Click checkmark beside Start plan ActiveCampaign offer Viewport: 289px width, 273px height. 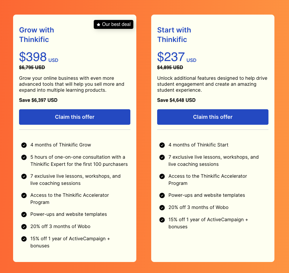coord(162,220)
